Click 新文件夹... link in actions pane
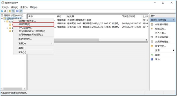The height and width of the screenshot is (96, 177). pyautogui.click(x=160, y=46)
